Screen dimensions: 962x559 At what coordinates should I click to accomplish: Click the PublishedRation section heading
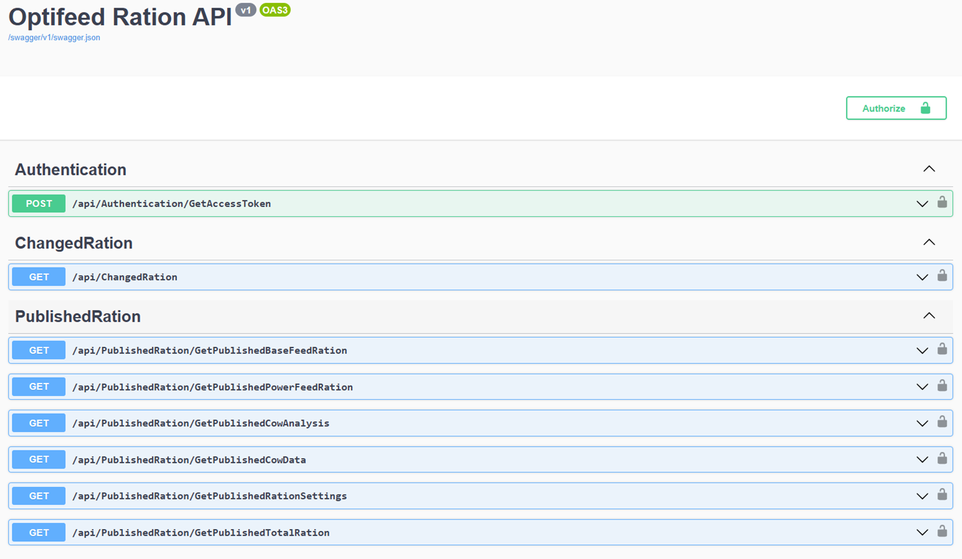pos(78,317)
